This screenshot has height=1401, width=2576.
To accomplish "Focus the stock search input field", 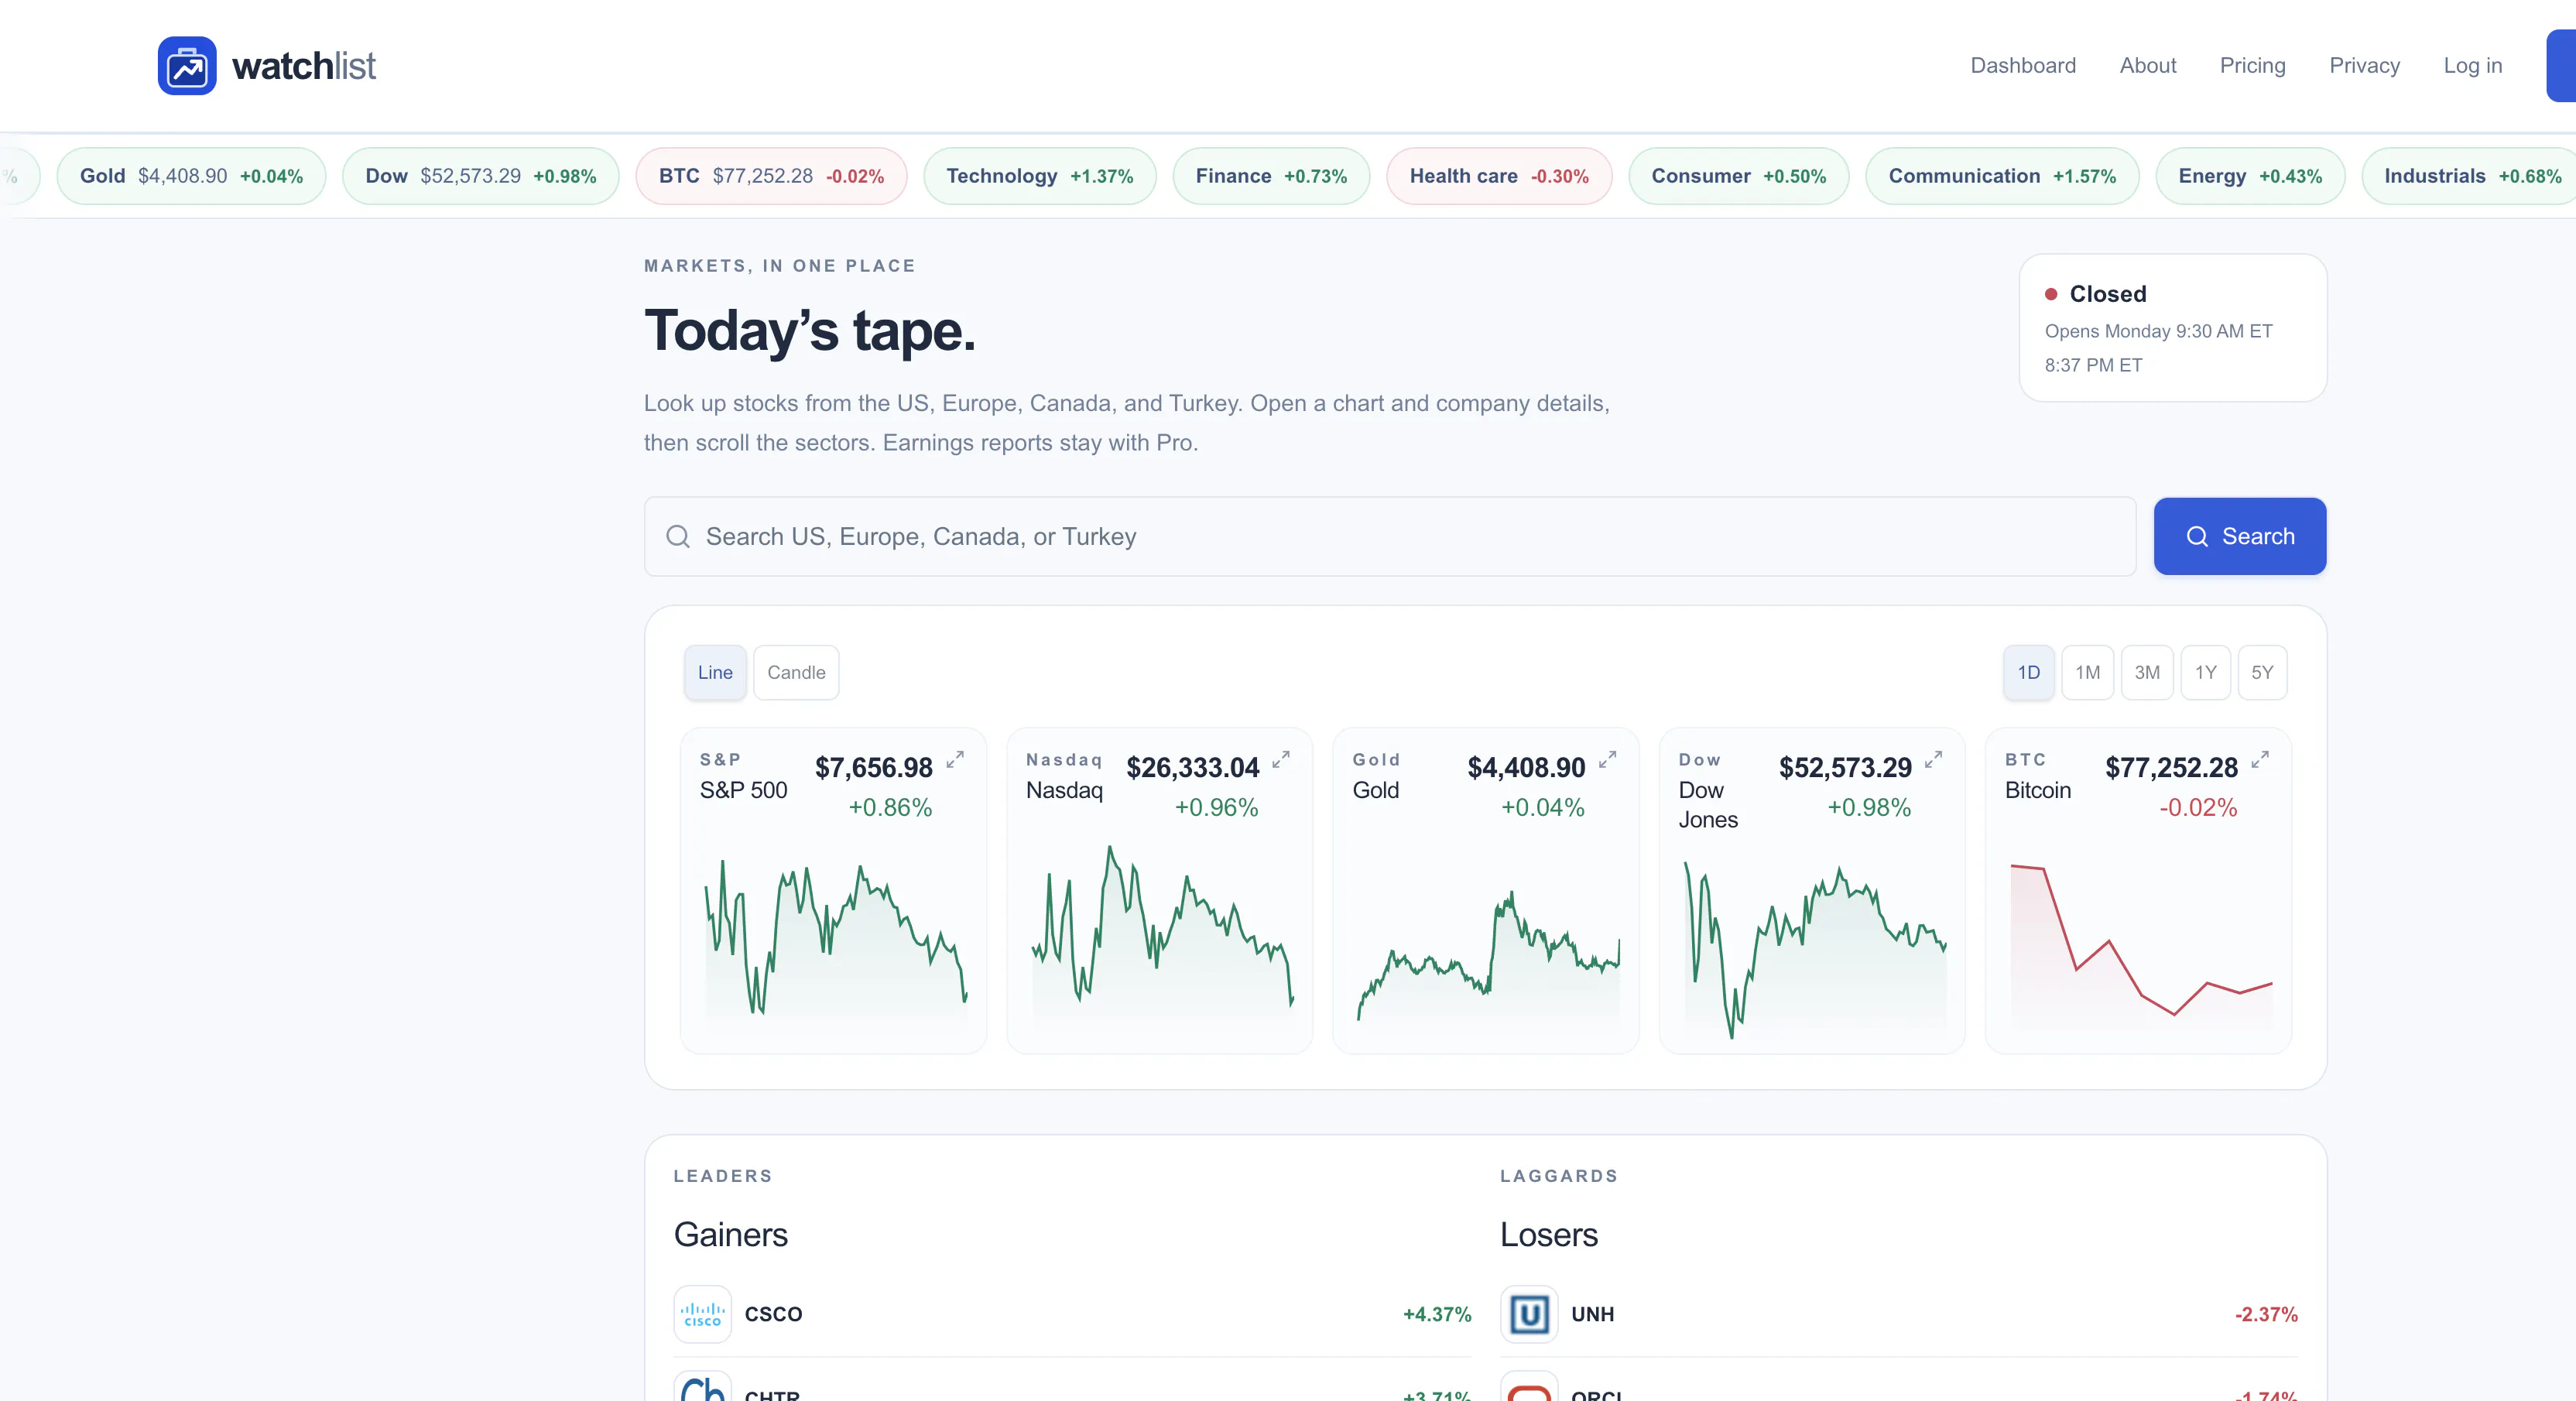I will [1390, 536].
